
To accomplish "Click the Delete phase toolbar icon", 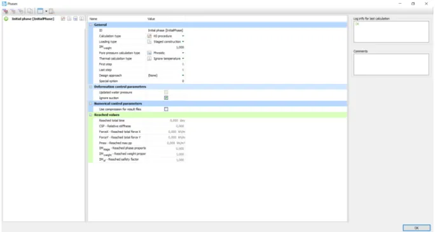I will tap(21, 11).
